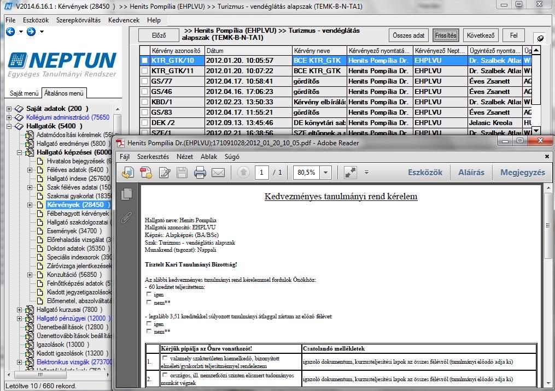Click the print icon in Adobe Reader
Image resolution: width=555 pixels, height=391 pixels.
[200, 173]
